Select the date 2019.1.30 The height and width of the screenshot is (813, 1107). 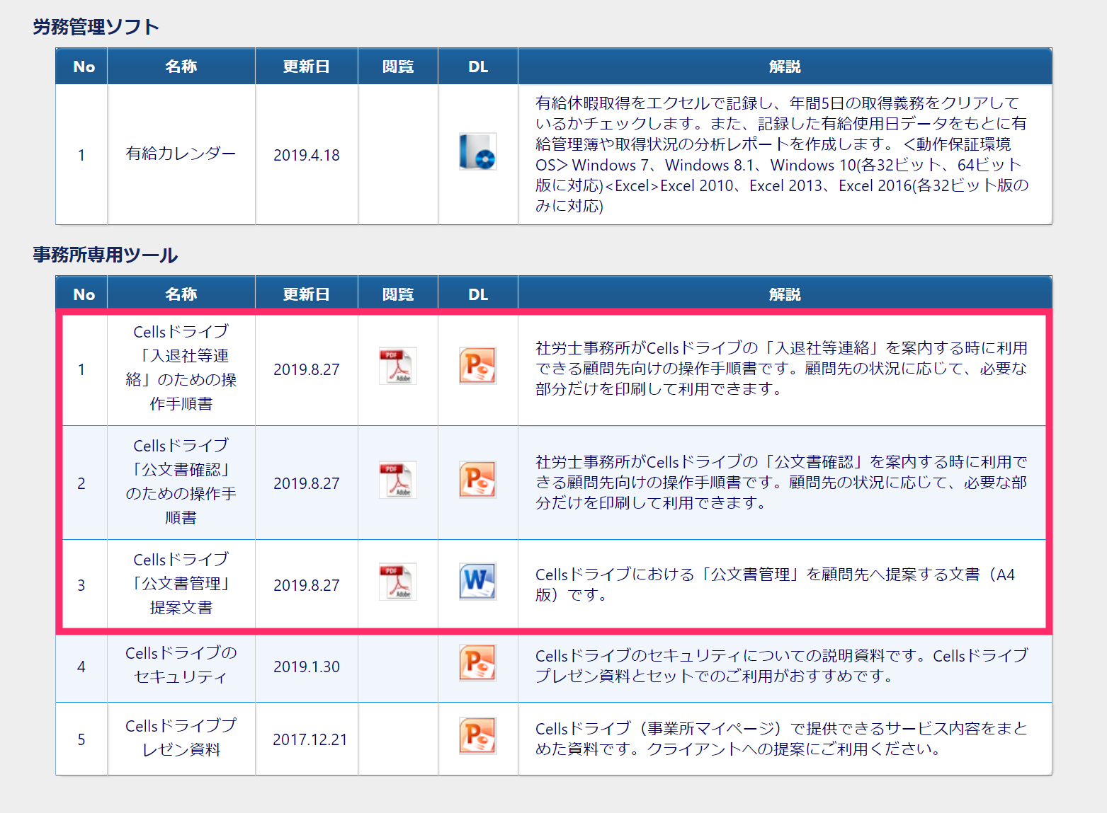(x=307, y=667)
